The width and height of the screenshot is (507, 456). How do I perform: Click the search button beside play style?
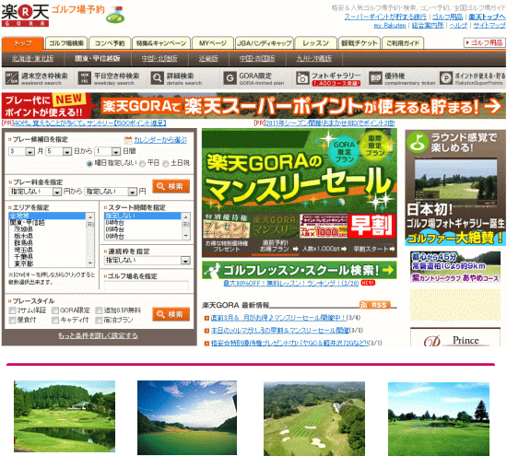(171, 314)
